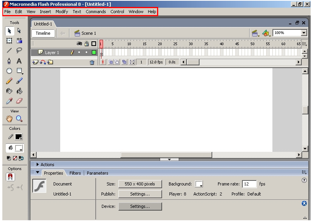Click Black and White colors icon
311x221 pixels.
tap(9, 158)
